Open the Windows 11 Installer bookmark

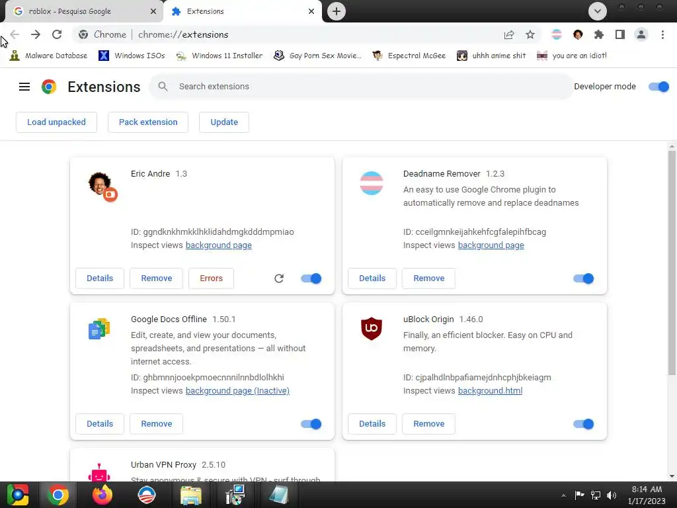coord(219,56)
